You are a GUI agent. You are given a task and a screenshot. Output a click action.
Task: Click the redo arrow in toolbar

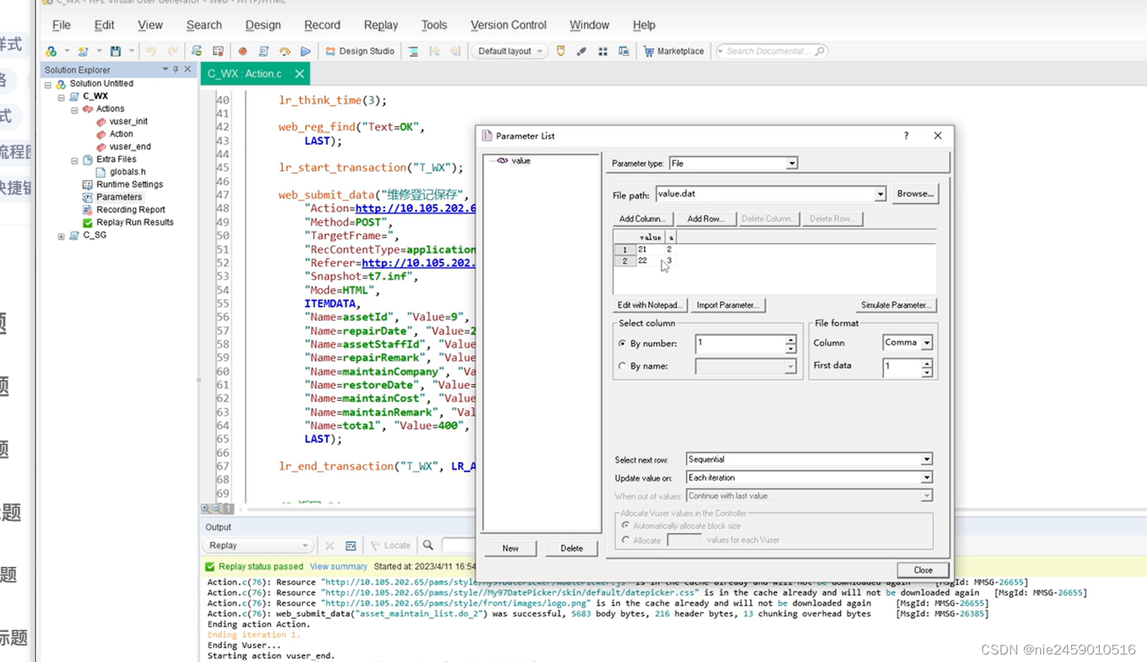[173, 52]
